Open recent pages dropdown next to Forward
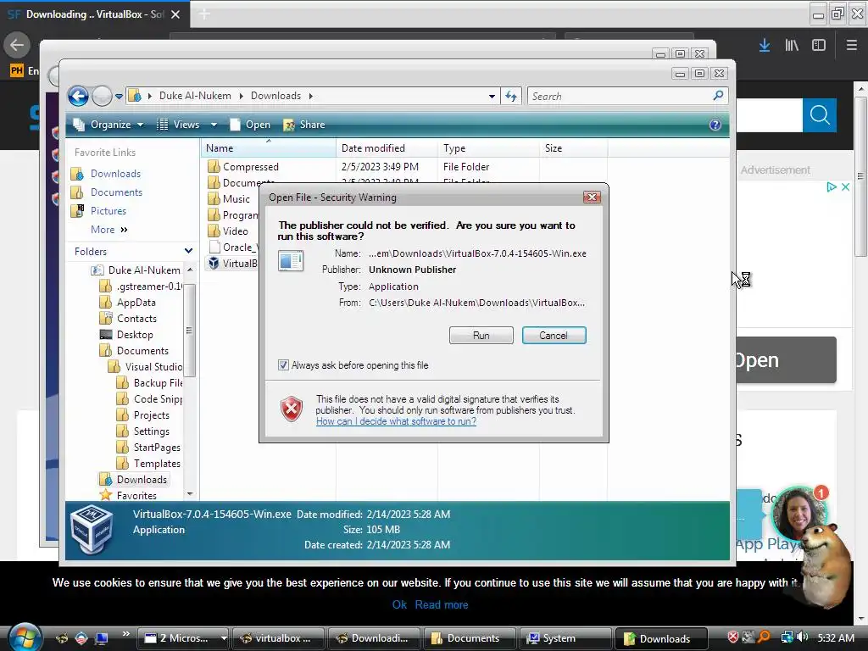This screenshot has height=651, width=868. 119,97
